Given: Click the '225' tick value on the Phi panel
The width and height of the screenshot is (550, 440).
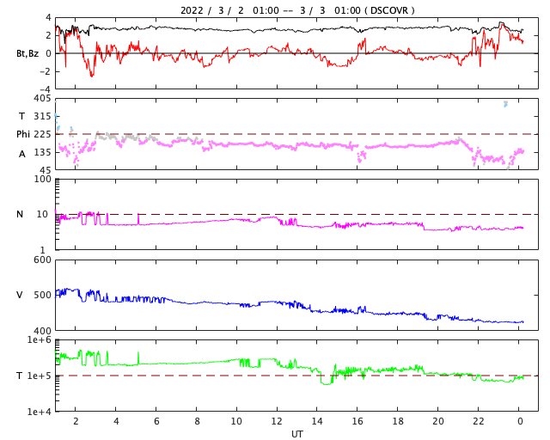Looking at the screenshot, I should tap(42, 134).
